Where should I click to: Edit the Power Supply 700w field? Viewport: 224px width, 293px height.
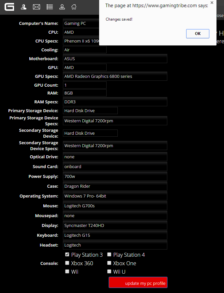(115, 176)
